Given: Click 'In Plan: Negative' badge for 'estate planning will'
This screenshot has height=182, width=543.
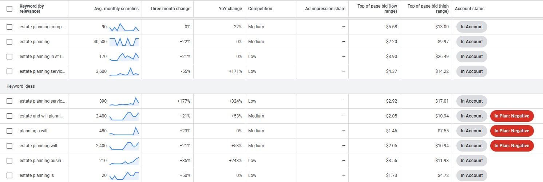Looking at the screenshot, I should pyautogui.click(x=512, y=146).
